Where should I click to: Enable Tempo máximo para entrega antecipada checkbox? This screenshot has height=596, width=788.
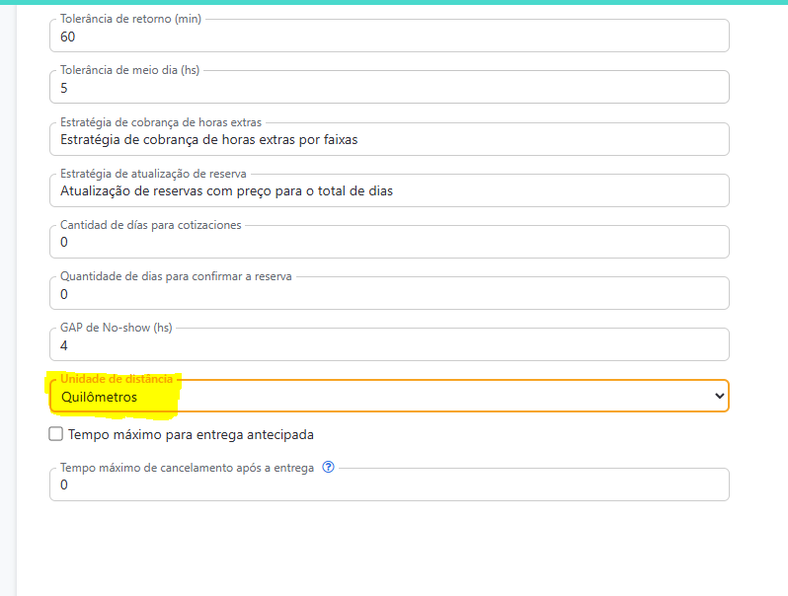point(56,434)
